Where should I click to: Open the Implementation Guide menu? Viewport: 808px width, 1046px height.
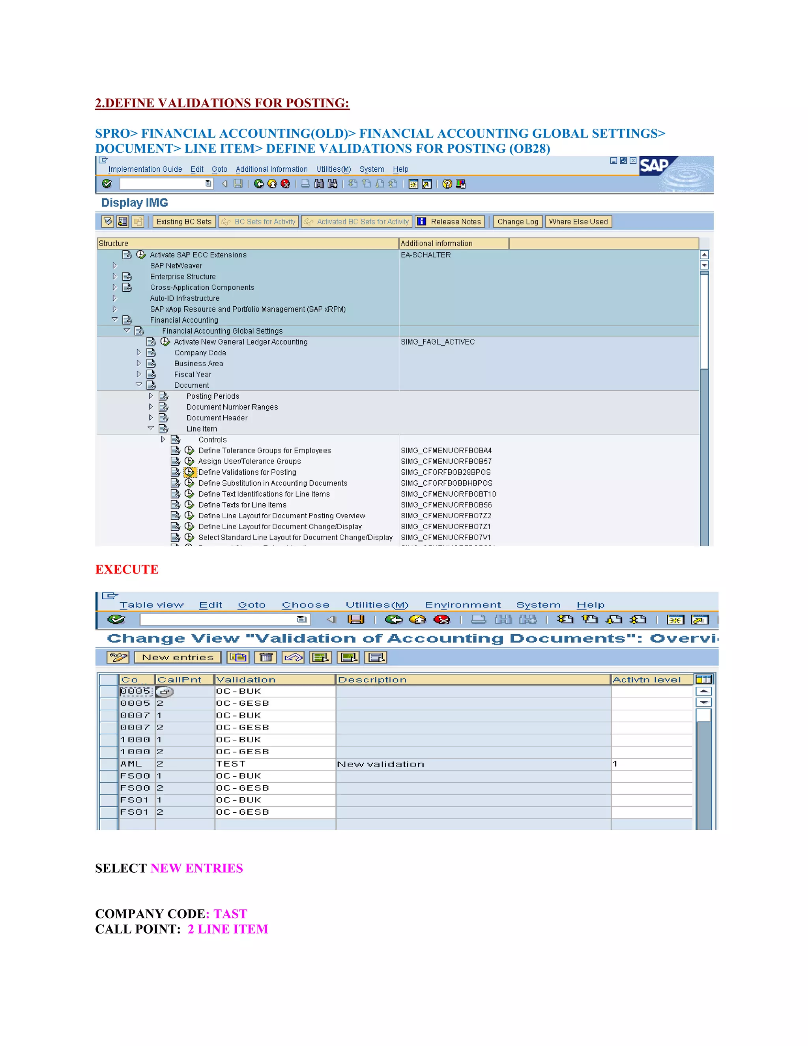(x=145, y=169)
